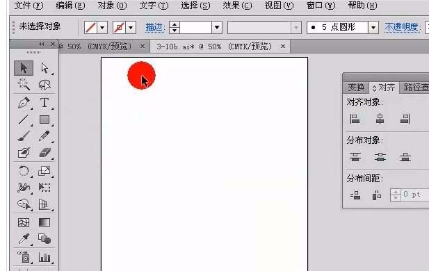The width and height of the screenshot is (429, 271).
Task: Click the stroke weight stepper arrows
Action: tap(175, 27)
